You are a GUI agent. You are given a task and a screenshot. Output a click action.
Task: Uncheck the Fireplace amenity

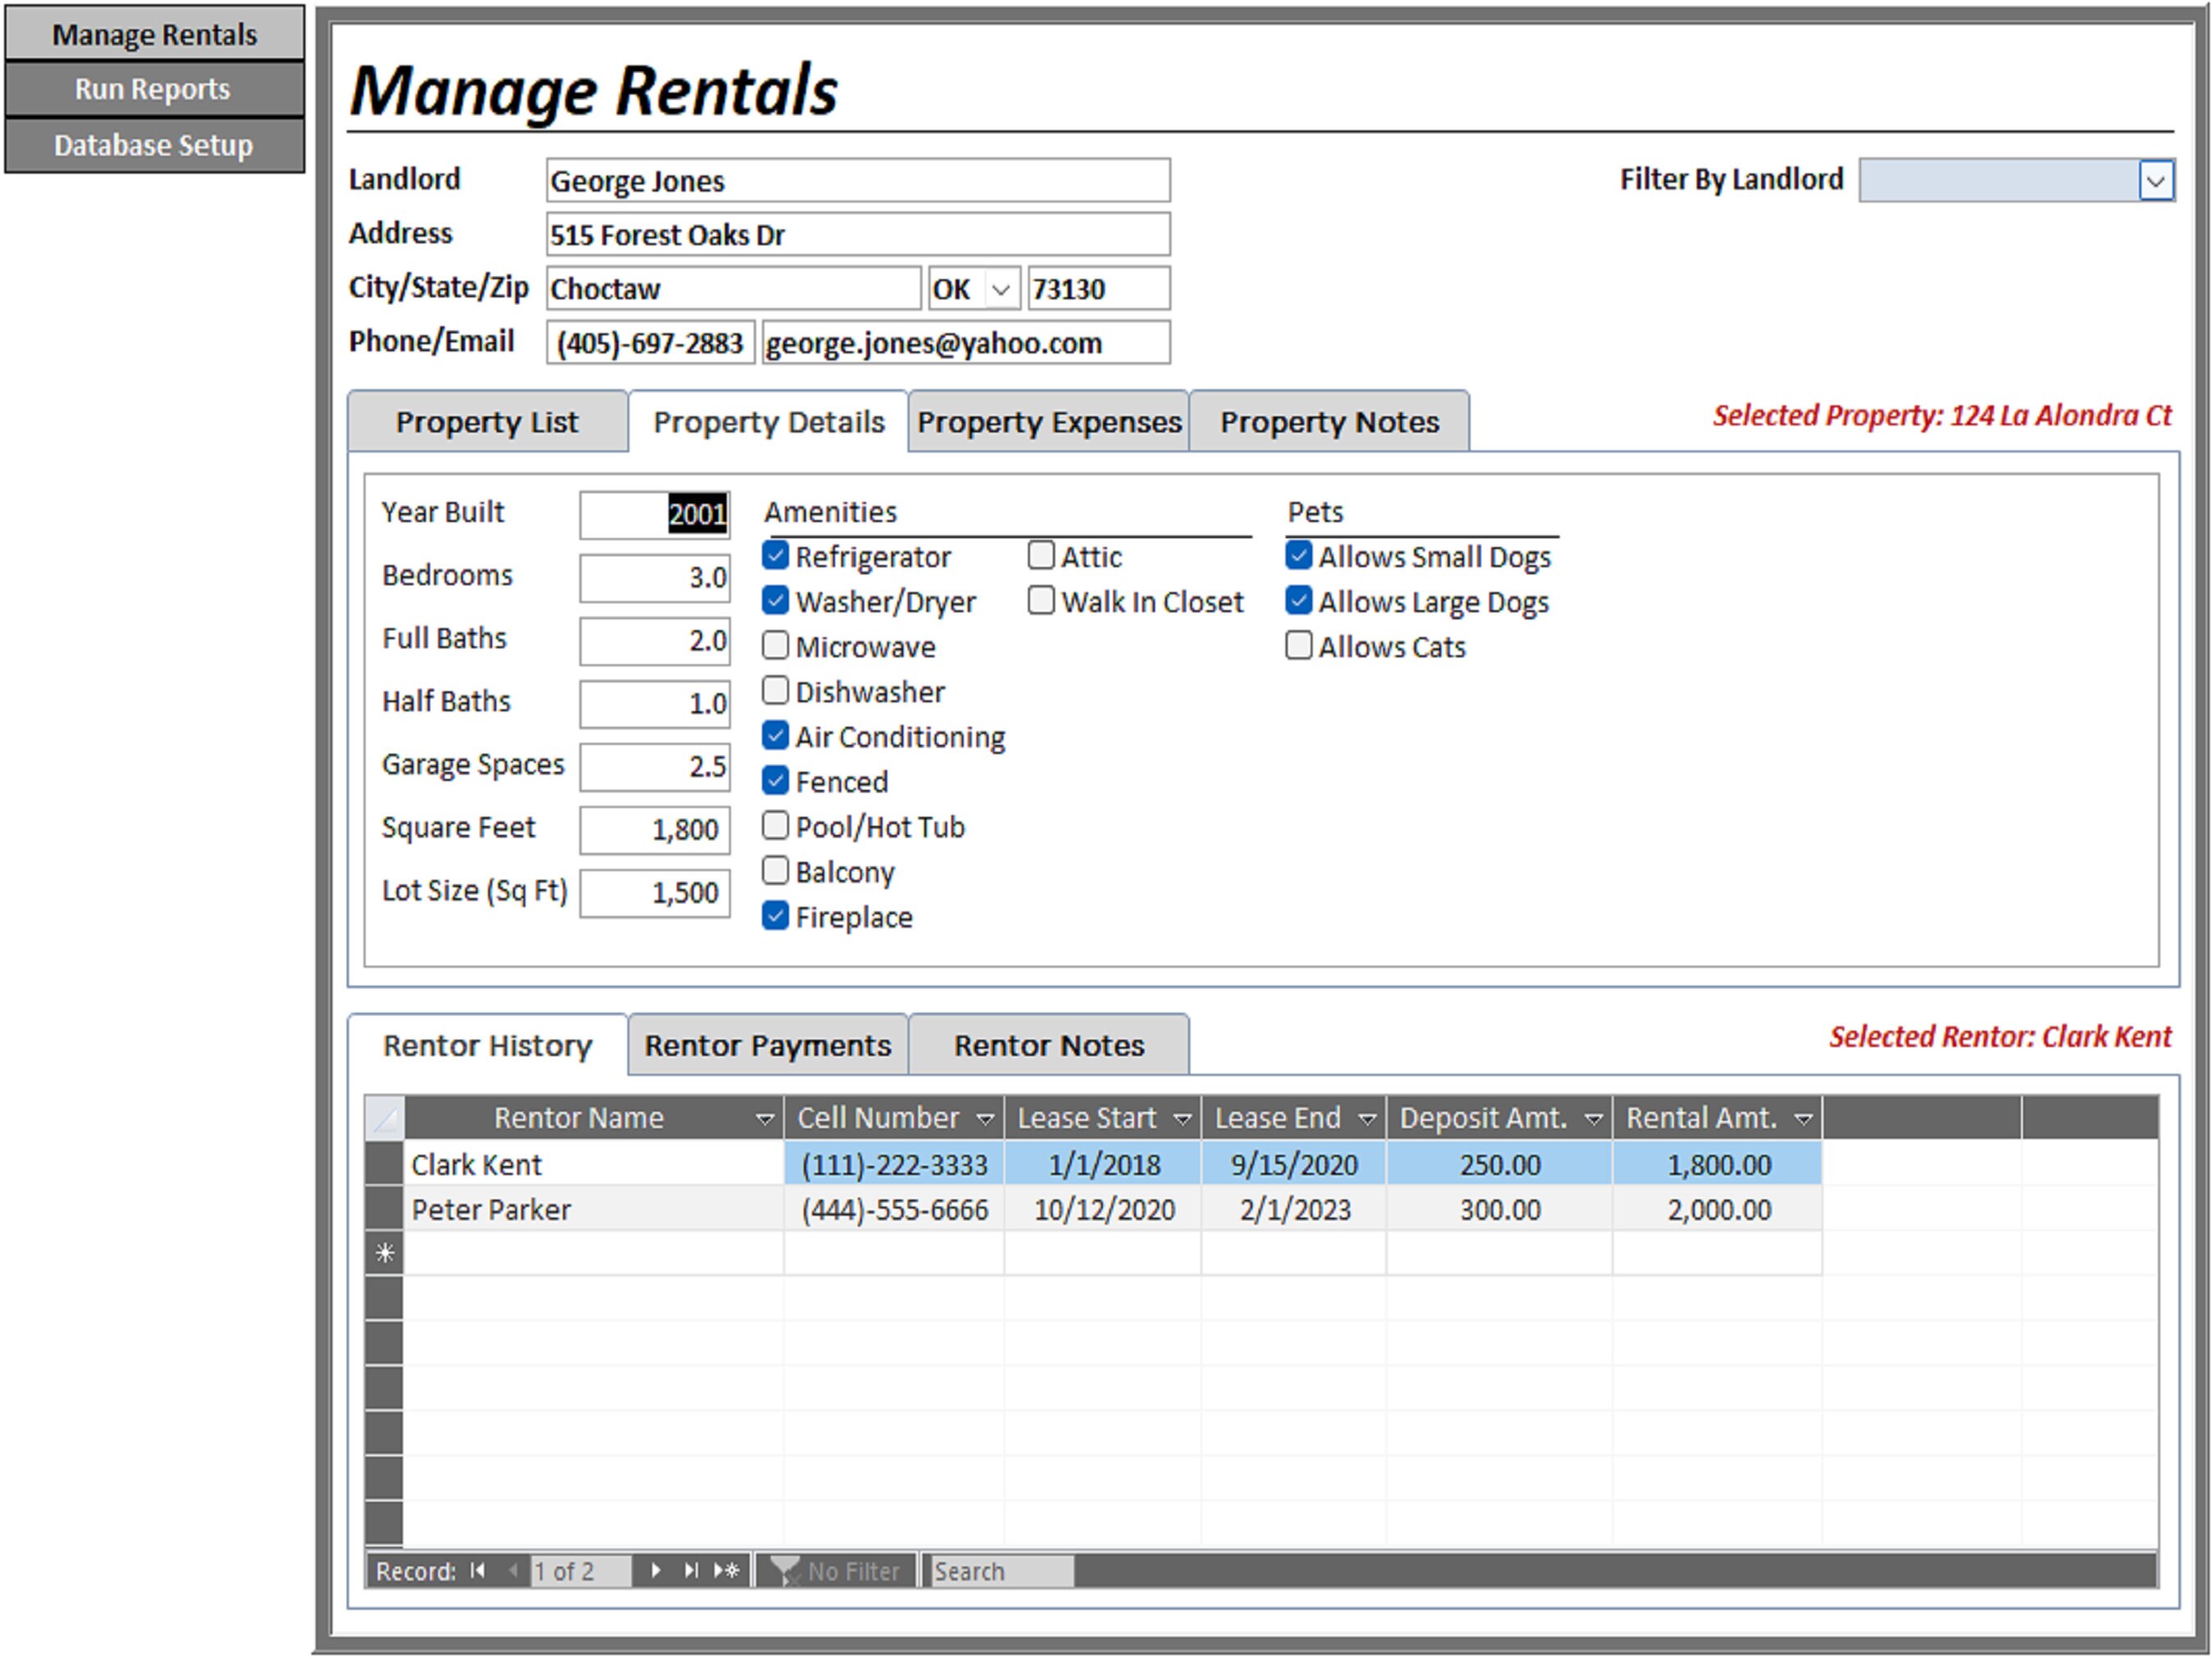tap(775, 914)
